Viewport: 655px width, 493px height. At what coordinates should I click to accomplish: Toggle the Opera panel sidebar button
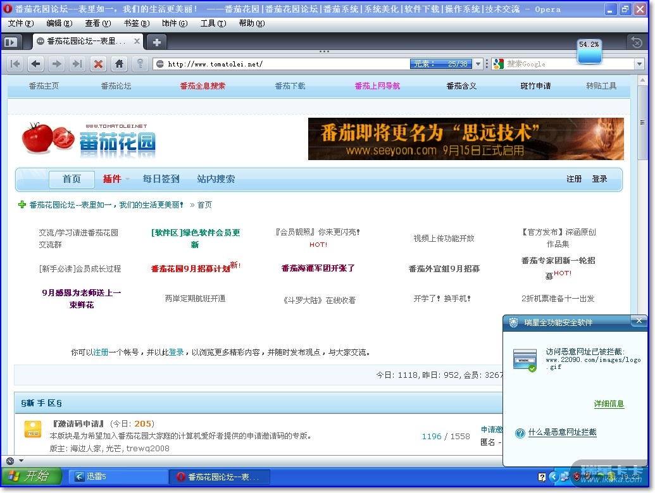point(11,42)
